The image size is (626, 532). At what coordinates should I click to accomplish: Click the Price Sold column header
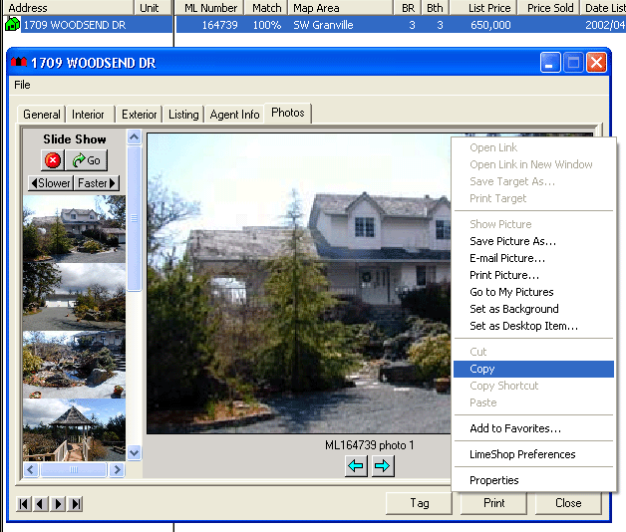549,8
